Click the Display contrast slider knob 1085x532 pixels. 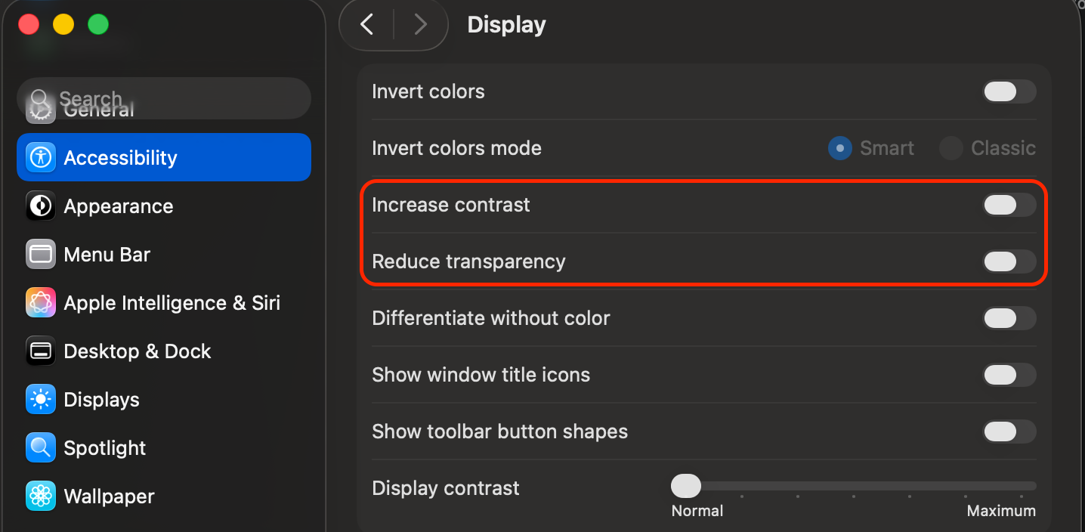pos(686,485)
